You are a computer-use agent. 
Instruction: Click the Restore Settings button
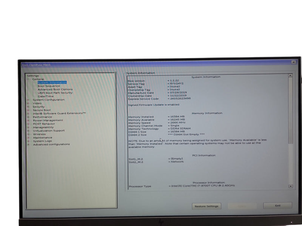pyautogui.click(x=206, y=206)
